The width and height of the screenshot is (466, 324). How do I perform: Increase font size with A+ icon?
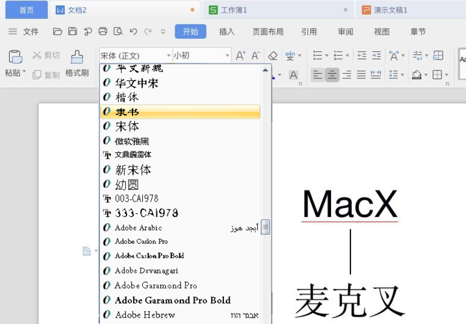[x=240, y=56]
